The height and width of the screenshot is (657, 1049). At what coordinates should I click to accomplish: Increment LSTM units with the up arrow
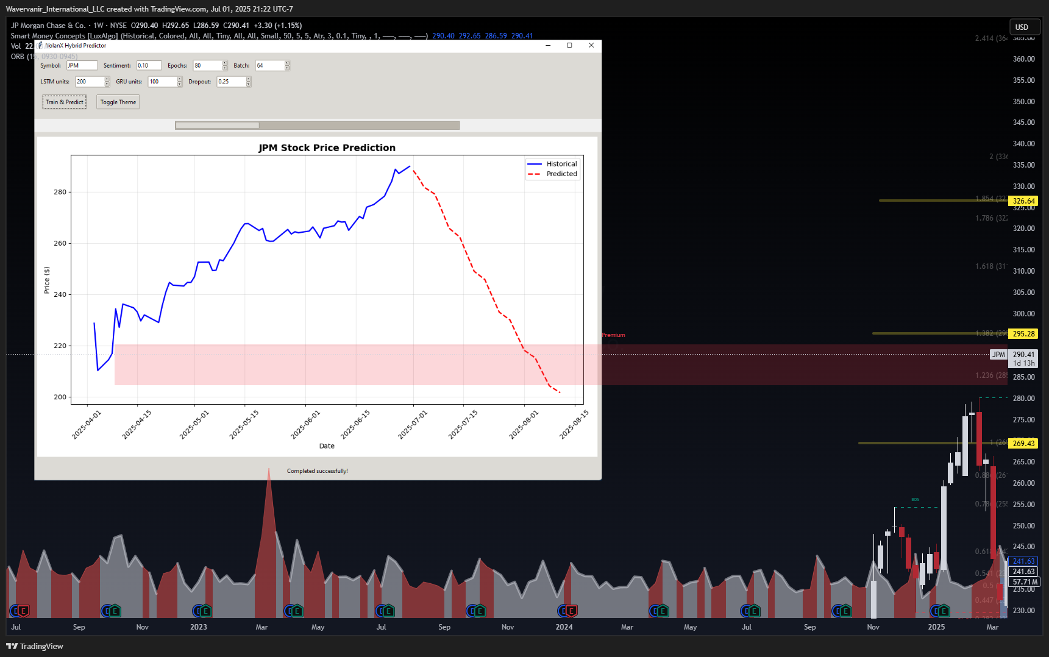107,79
